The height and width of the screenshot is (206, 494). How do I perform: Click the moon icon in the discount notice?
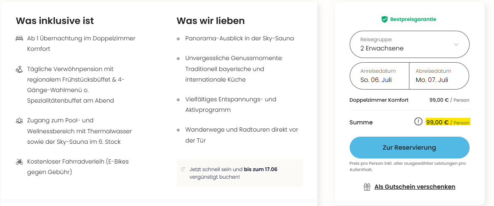pos(183,169)
